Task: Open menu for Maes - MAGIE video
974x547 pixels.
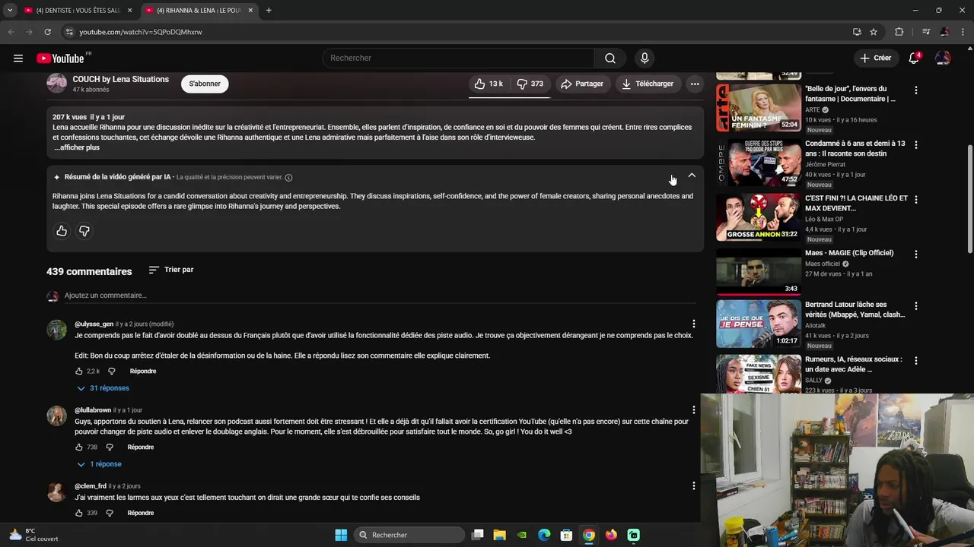Action: point(916,255)
